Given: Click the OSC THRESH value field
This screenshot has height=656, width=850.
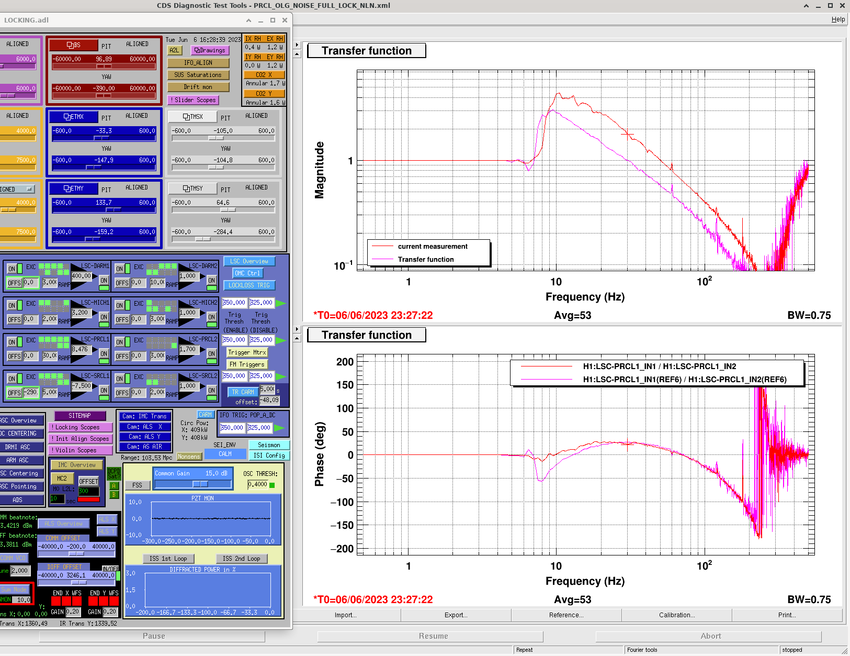Looking at the screenshot, I should [x=257, y=484].
